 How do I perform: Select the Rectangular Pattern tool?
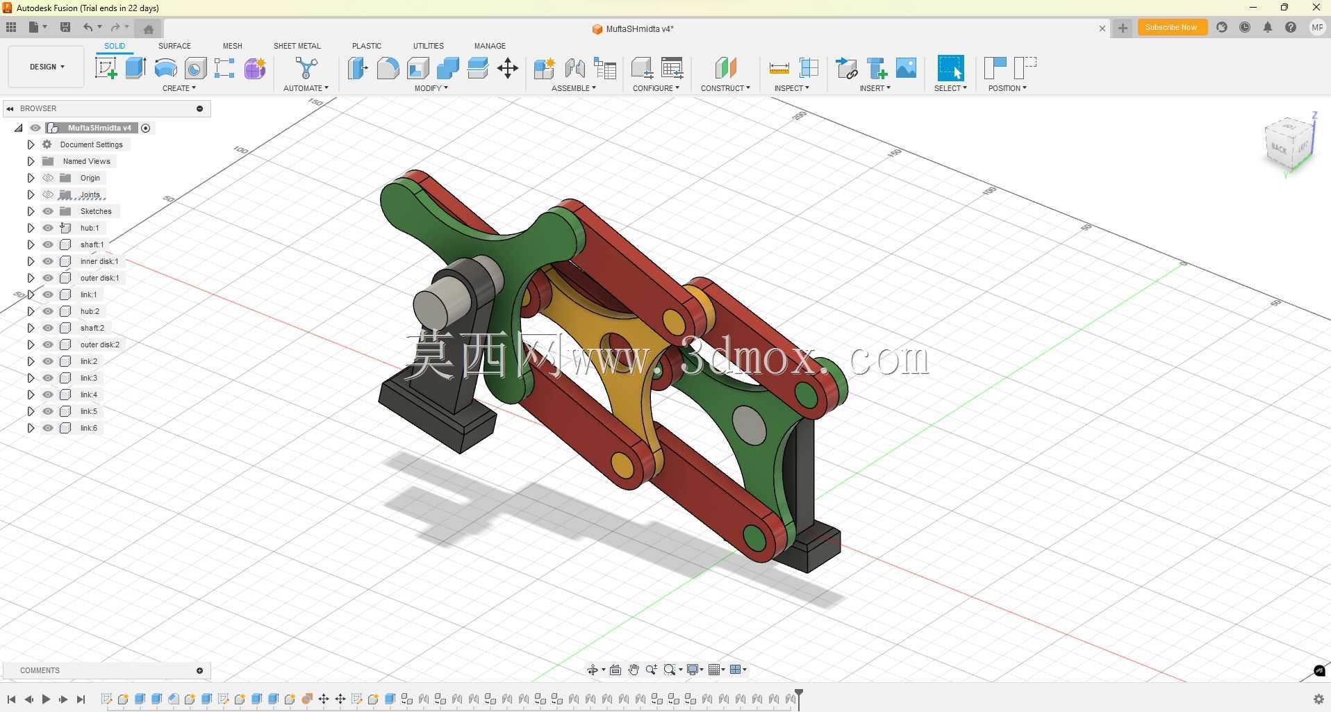click(x=224, y=68)
